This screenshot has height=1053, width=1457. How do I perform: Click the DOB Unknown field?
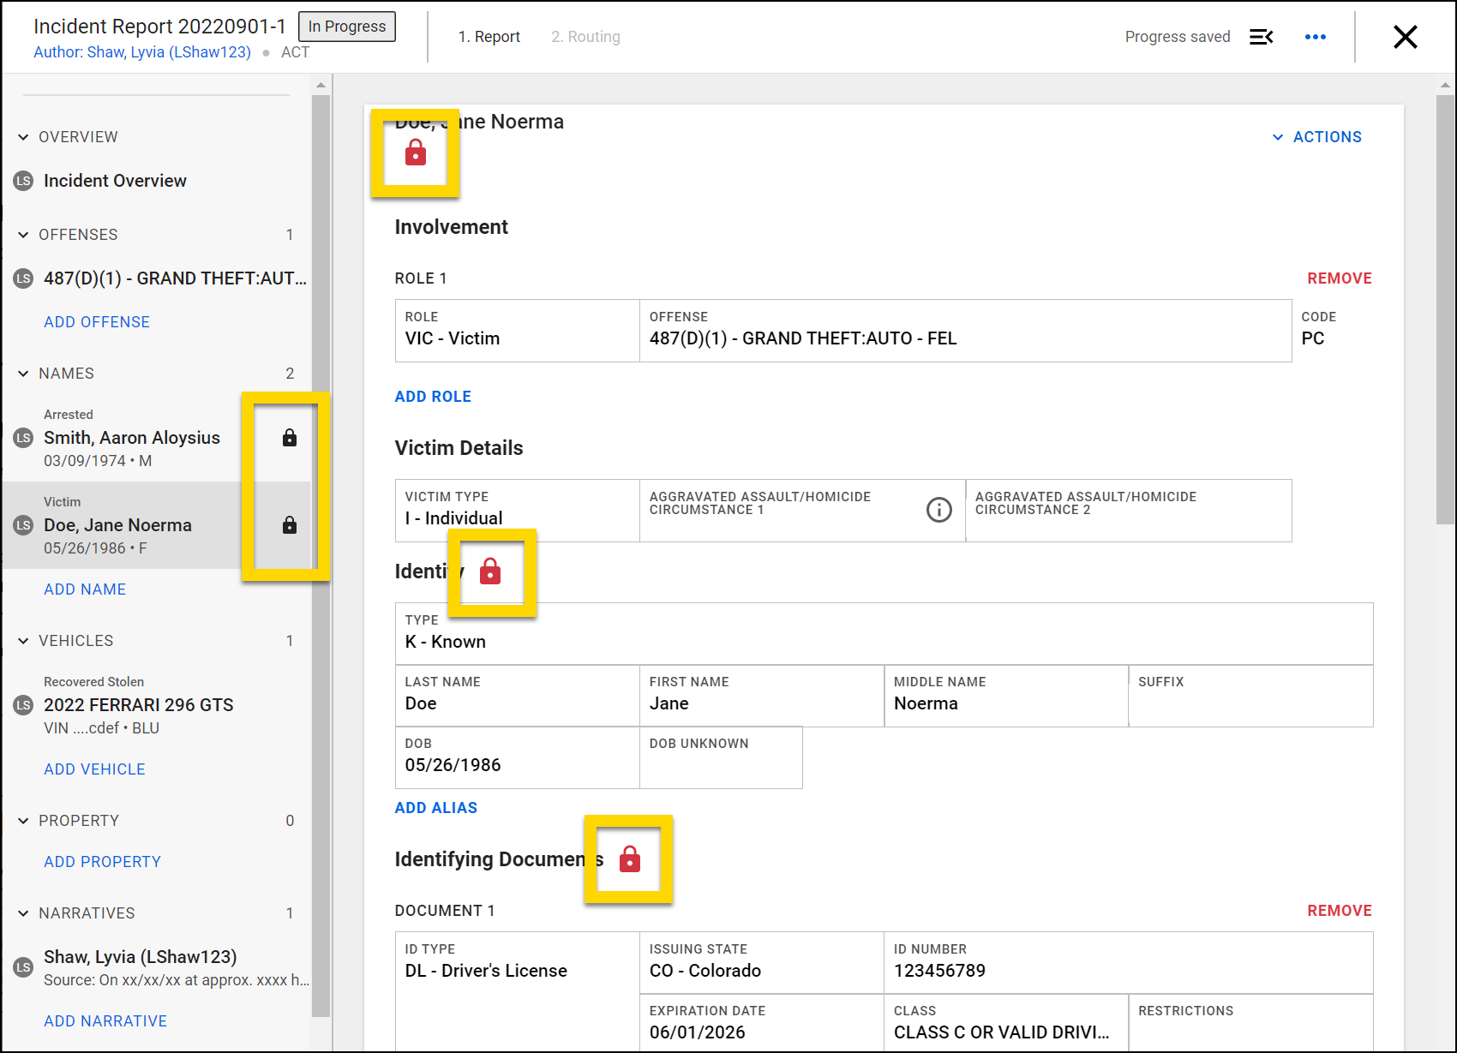pyautogui.click(x=721, y=758)
